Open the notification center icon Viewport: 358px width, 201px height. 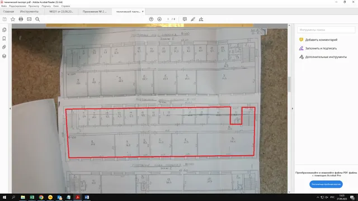click(x=352, y=197)
